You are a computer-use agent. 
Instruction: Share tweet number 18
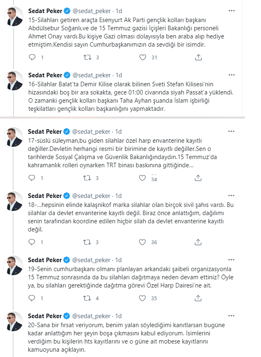198,242
